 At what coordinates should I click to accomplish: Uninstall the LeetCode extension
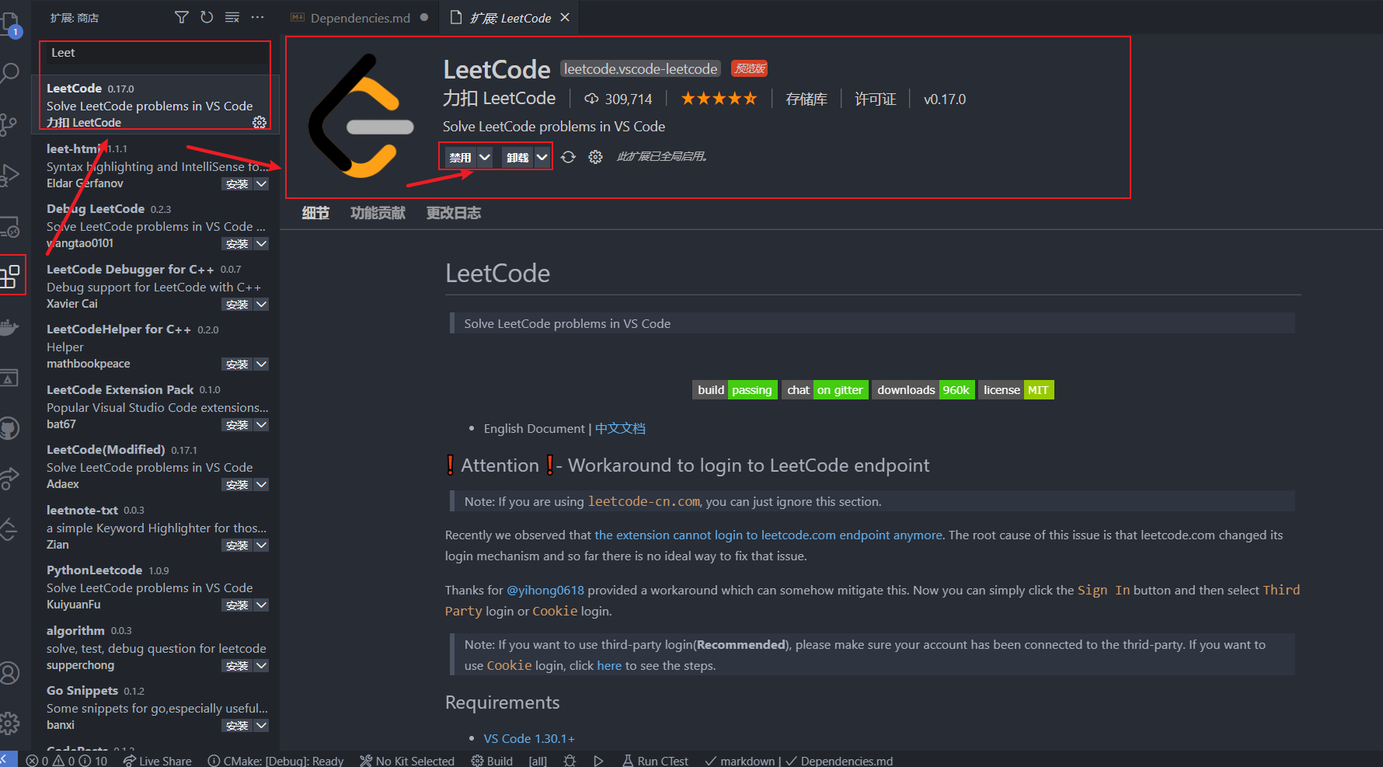click(x=517, y=156)
